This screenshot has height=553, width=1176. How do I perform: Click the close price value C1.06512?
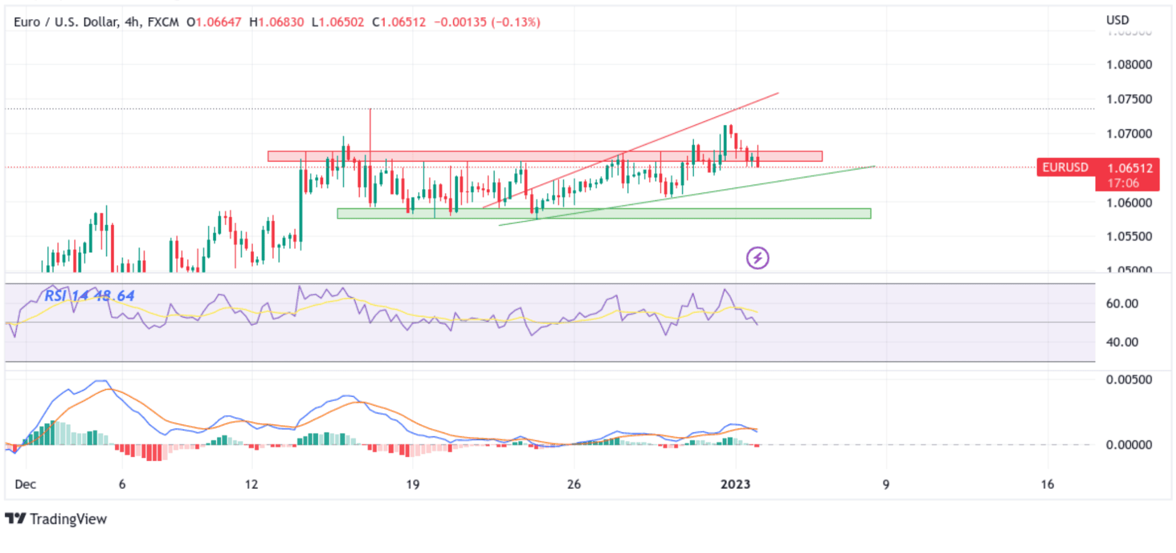coord(399,22)
